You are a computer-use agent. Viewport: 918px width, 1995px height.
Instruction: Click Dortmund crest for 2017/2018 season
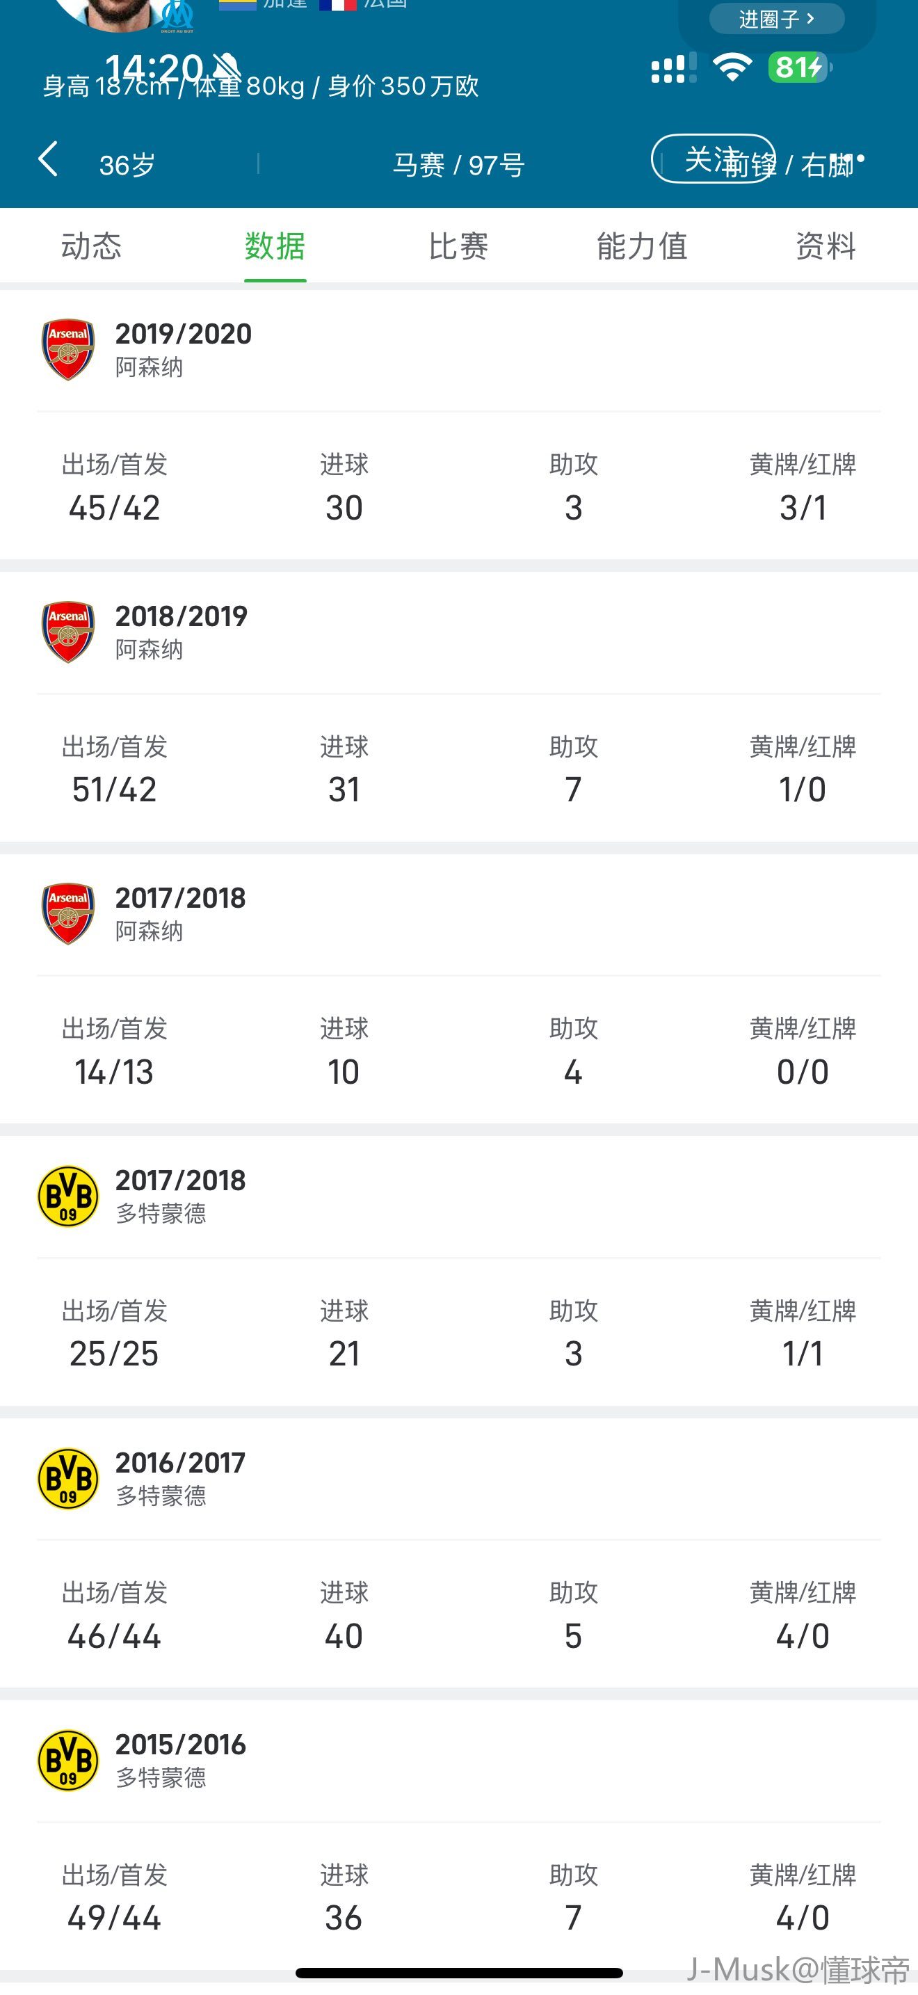point(68,1196)
